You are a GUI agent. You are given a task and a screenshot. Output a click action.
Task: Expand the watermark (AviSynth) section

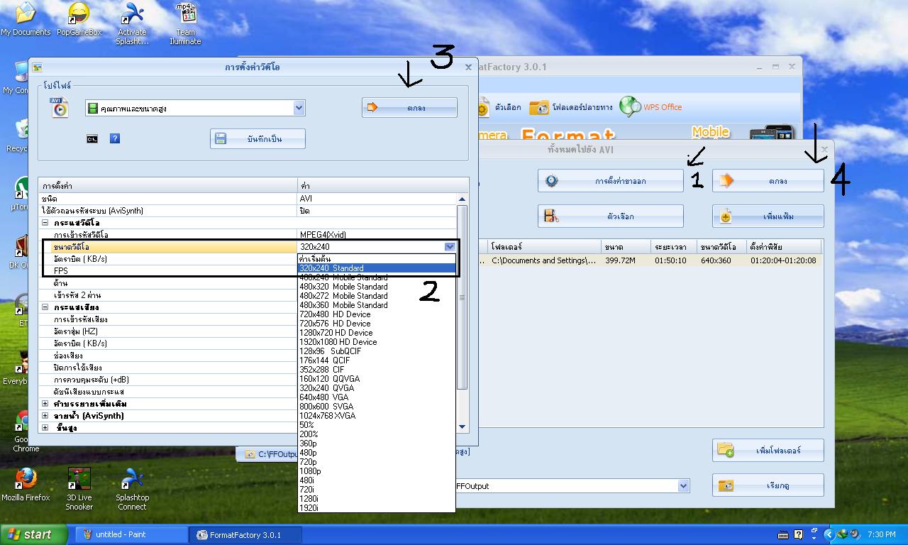click(45, 416)
